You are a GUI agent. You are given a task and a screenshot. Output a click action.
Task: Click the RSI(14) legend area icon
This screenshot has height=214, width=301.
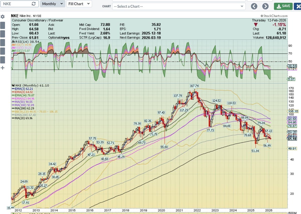13,42
